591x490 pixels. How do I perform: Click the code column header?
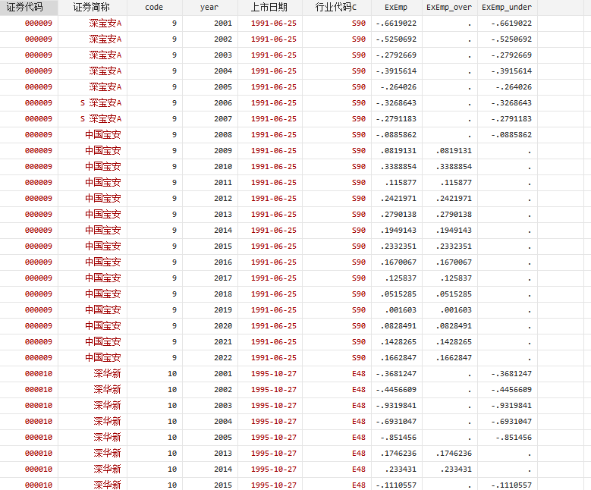pyautogui.click(x=153, y=7)
